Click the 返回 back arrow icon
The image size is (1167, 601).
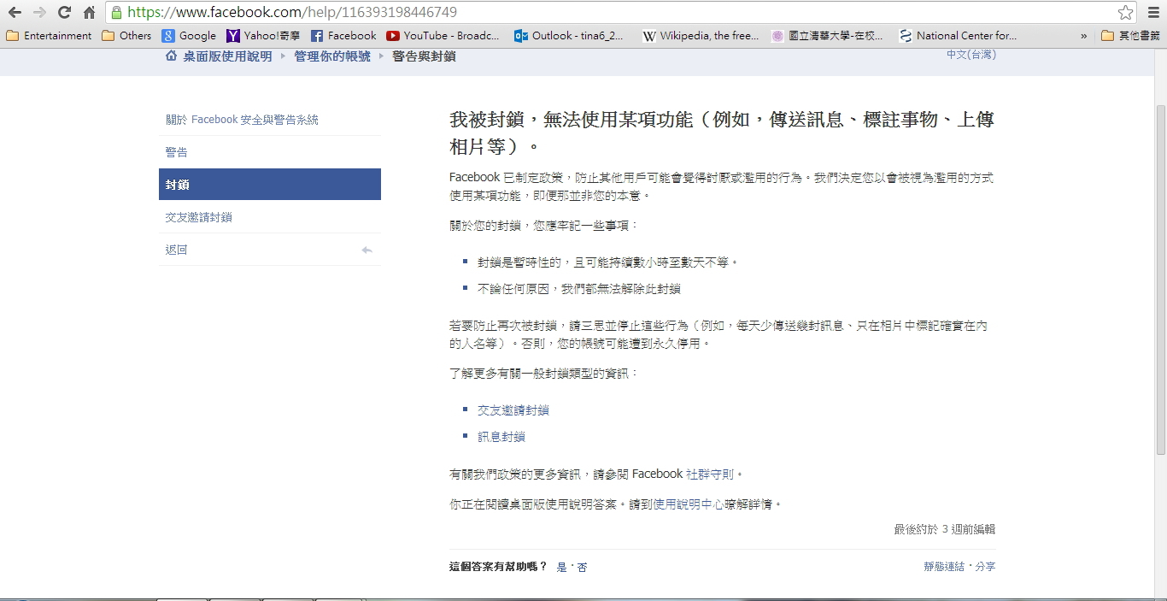(367, 250)
